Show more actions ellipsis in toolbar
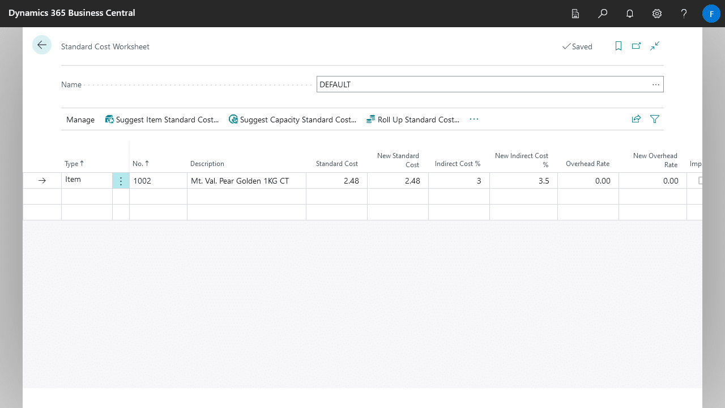Viewport: 725px width, 408px height. (x=474, y=119)
